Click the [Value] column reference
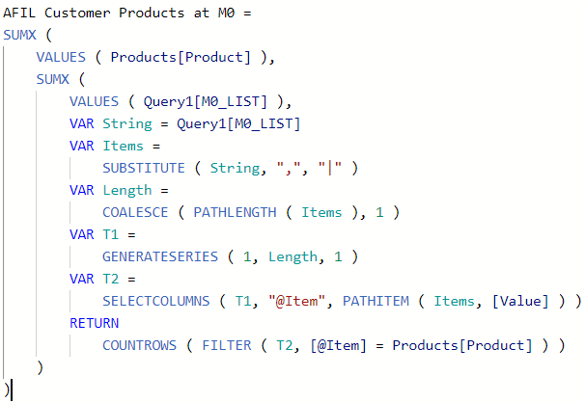 tap(521, 302)
